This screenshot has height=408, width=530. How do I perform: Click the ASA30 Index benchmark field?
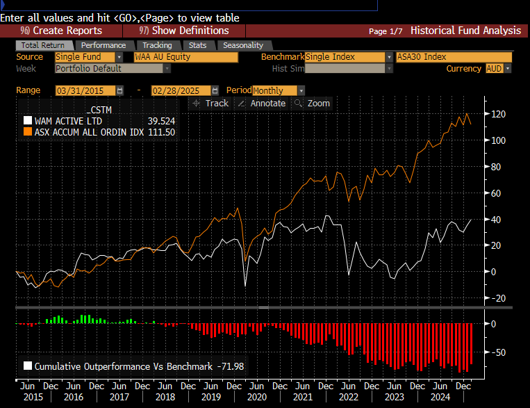click(x=454, y=57)
